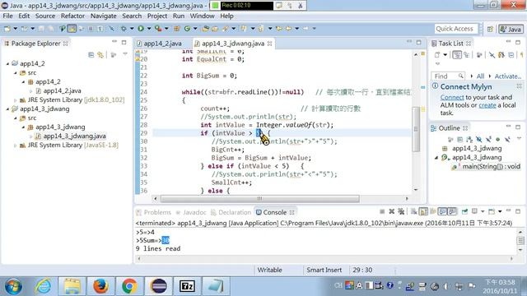Open Firefox from the taskbar
This screenshot has width=527, height=296.
(x=100, y=286)
